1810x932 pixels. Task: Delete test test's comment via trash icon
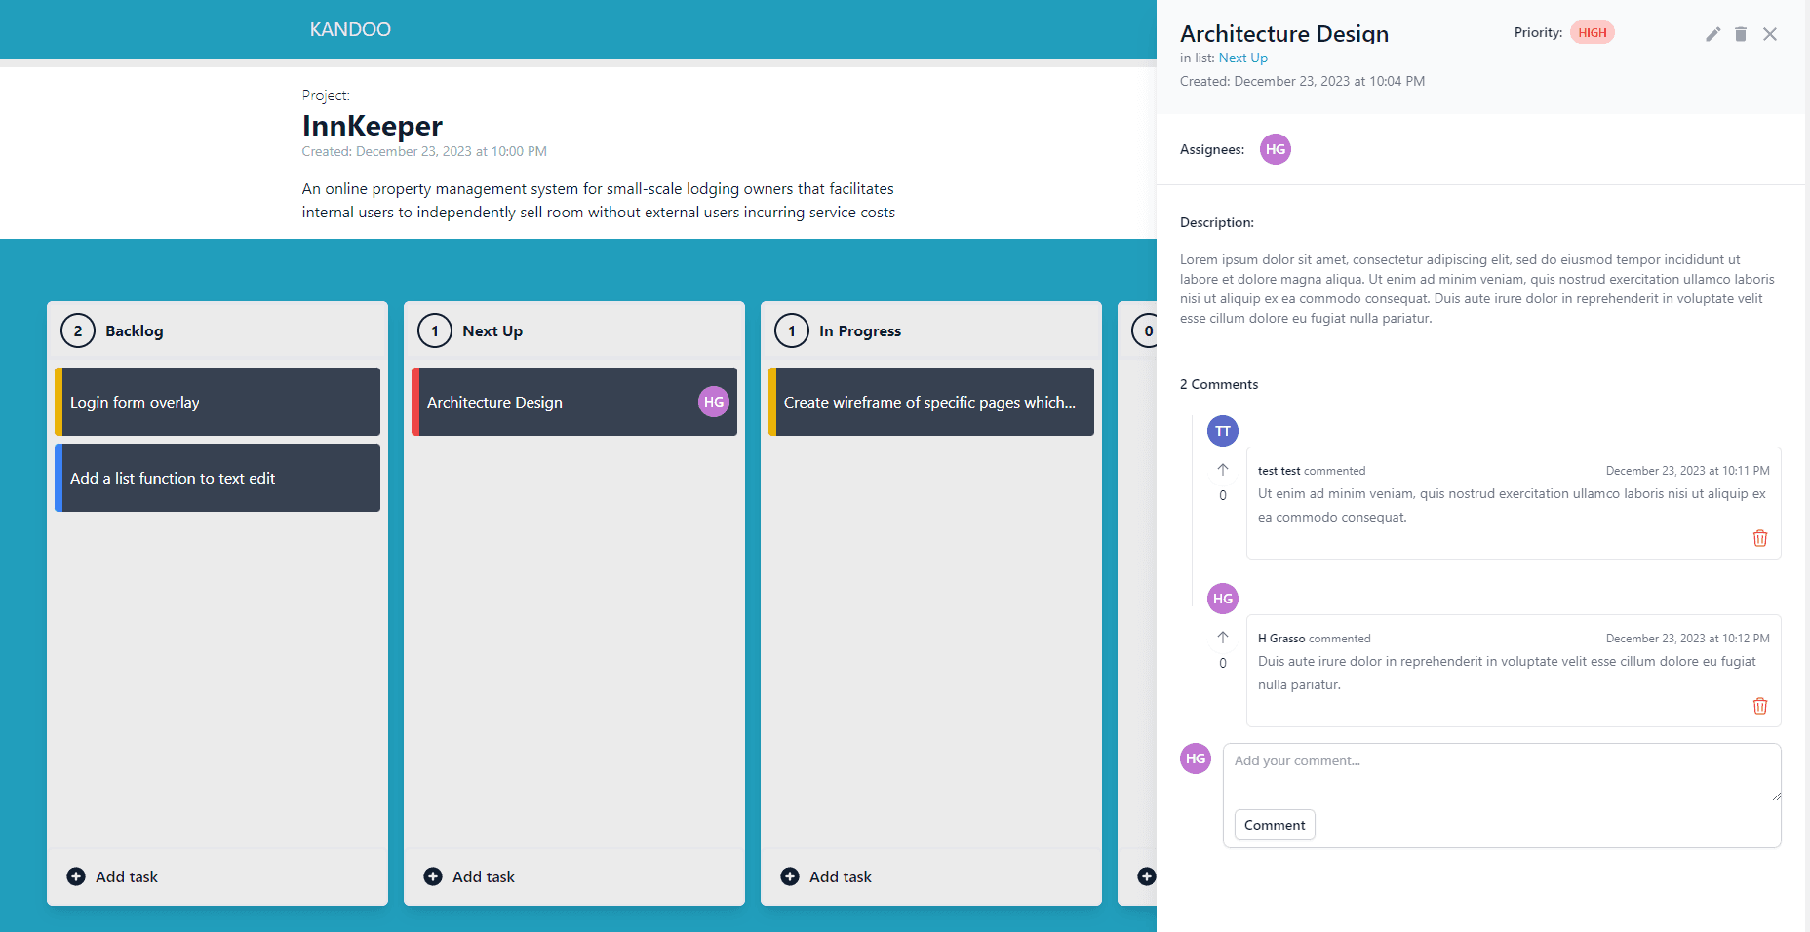pyautogui.click(x=1760, y=538)
